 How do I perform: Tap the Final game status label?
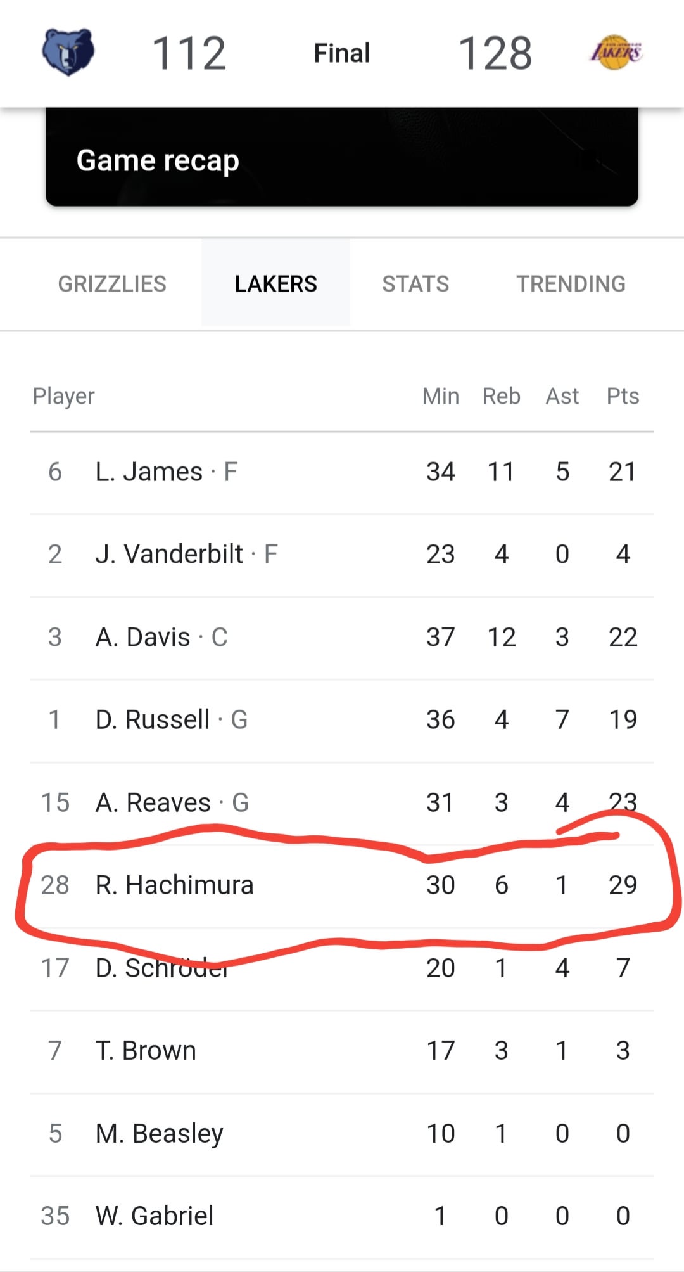[x=342, y=53]
